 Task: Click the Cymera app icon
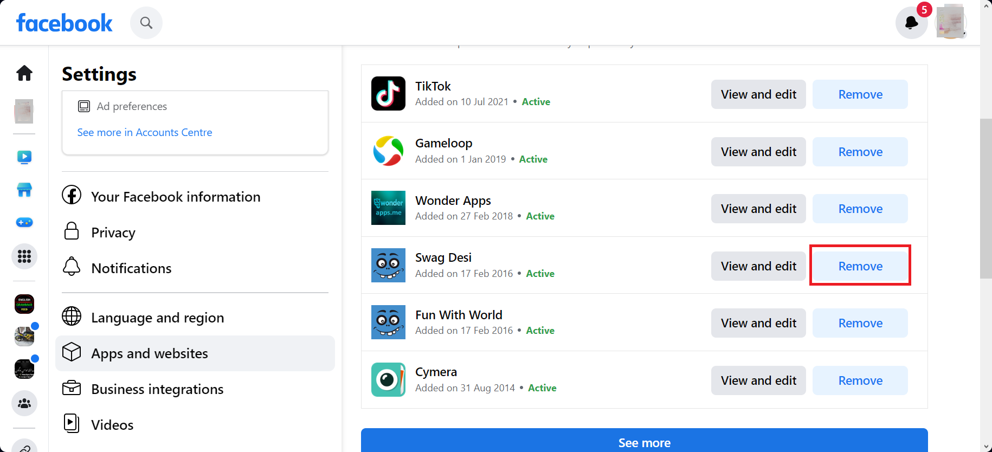(x=388, y=379)
